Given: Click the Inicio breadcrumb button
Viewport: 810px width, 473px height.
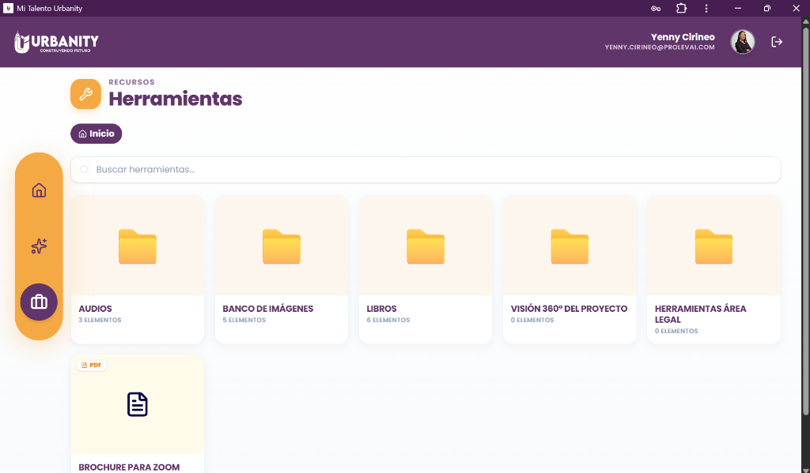Looking at the screenshot, I should pos(96,133).
